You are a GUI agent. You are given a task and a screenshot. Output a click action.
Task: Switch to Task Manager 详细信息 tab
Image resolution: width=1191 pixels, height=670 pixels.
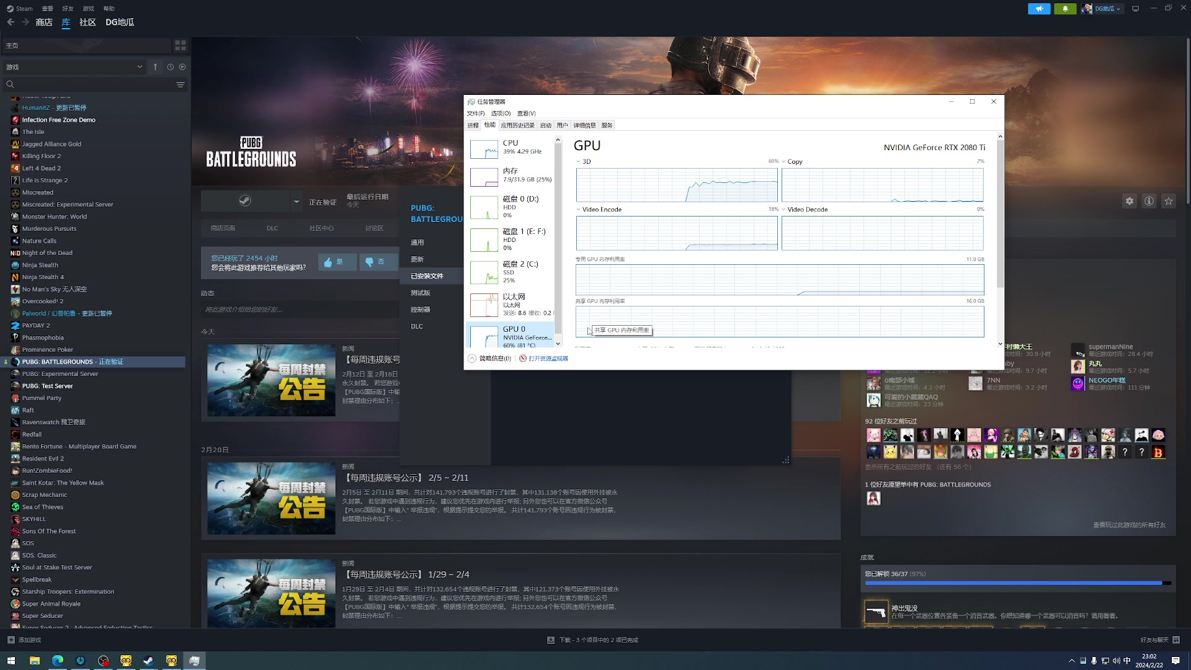[x=584, y=125]
